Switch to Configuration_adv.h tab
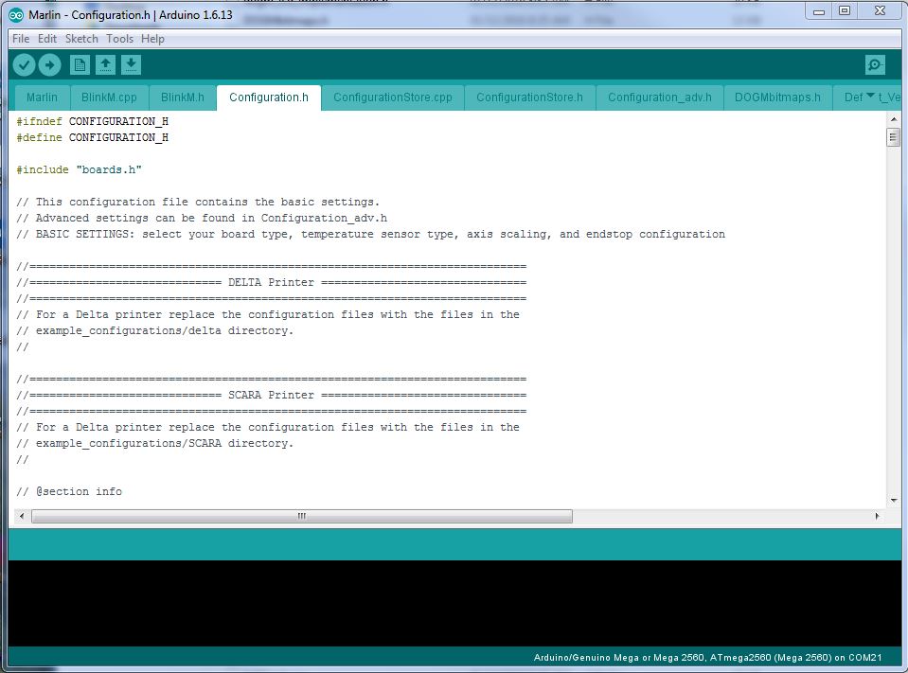 tap(660, 97)
